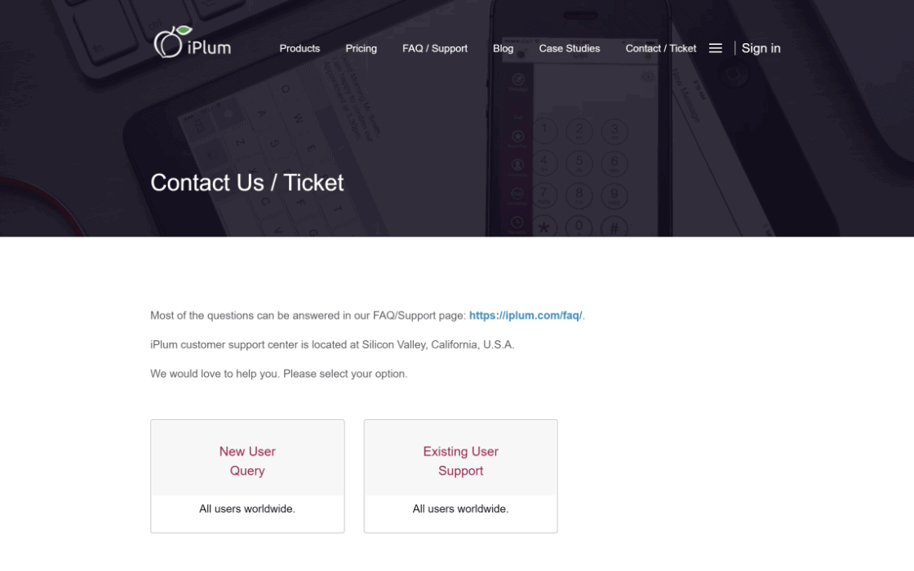This screenshot has width=914, height=571.
Task: Click the Contact Us / Ticket page heading
Action: pos(246,183)
